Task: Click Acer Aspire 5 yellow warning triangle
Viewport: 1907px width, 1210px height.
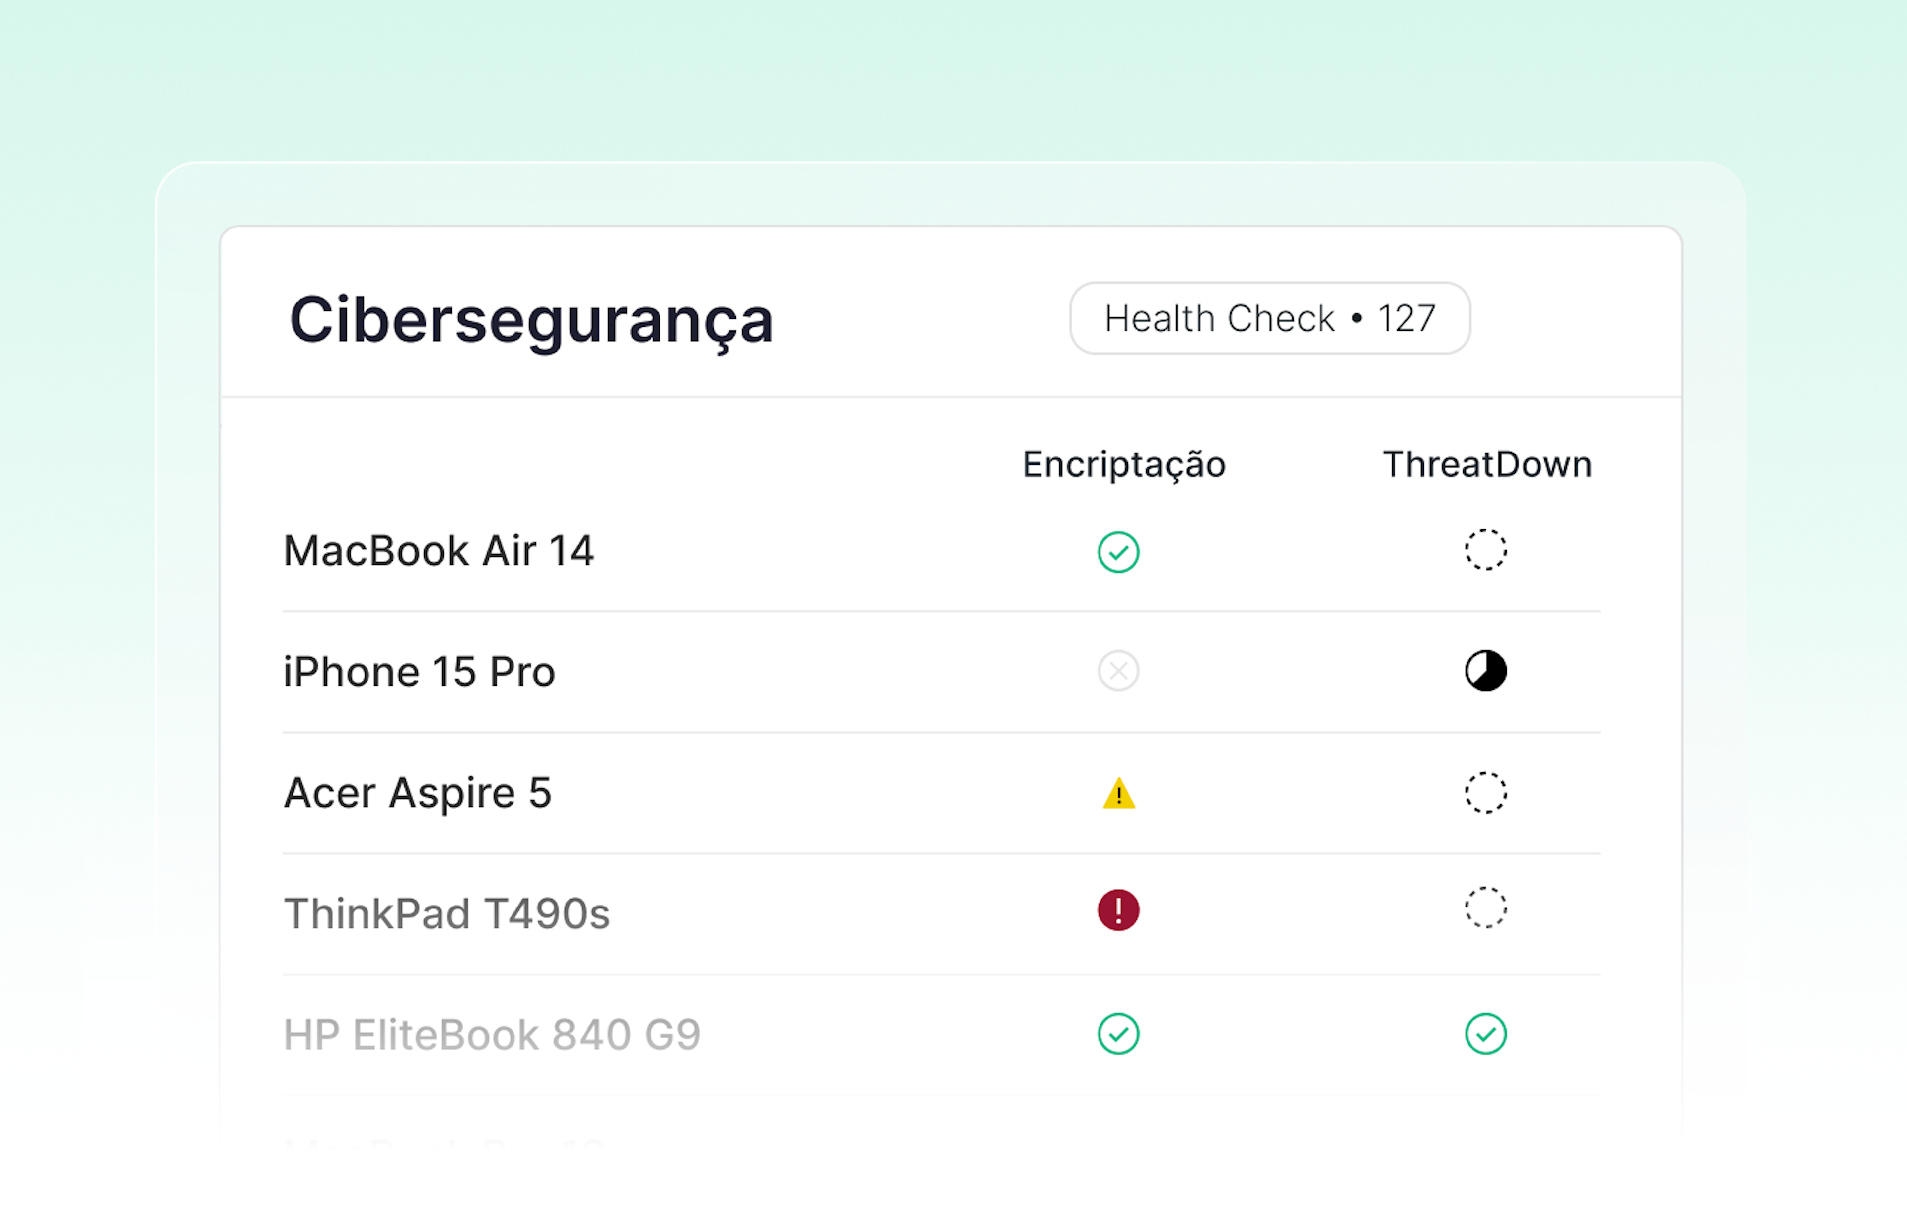Action: tap(1118, 793)
